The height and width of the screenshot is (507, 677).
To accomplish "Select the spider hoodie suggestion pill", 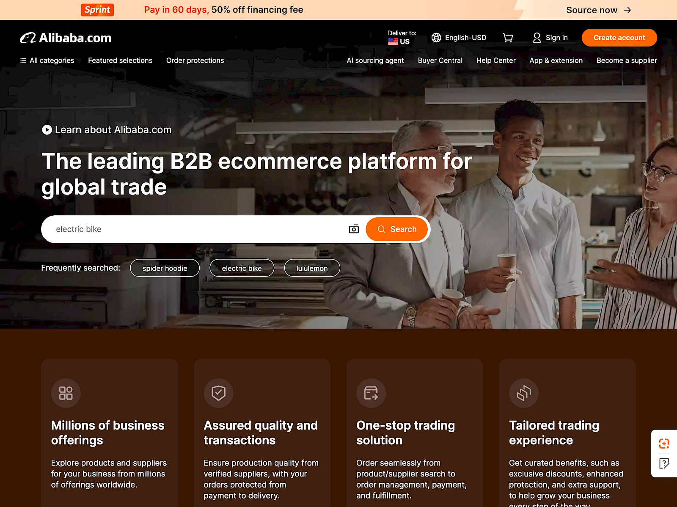I will (165, 268).
